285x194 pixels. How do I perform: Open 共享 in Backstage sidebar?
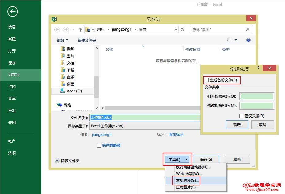(12, 99)
